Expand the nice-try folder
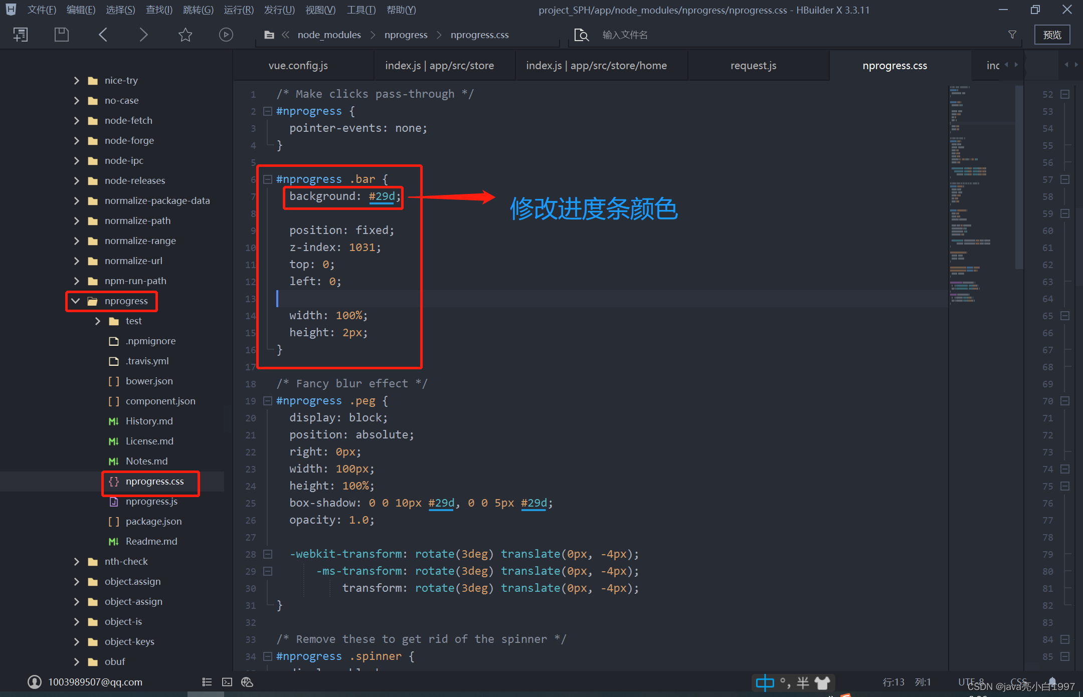This screenshot has height=697, width=1083. (76, 80)
